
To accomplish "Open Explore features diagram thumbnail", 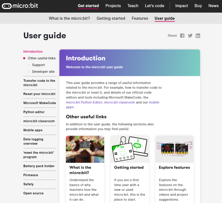I will click(174, 149).
